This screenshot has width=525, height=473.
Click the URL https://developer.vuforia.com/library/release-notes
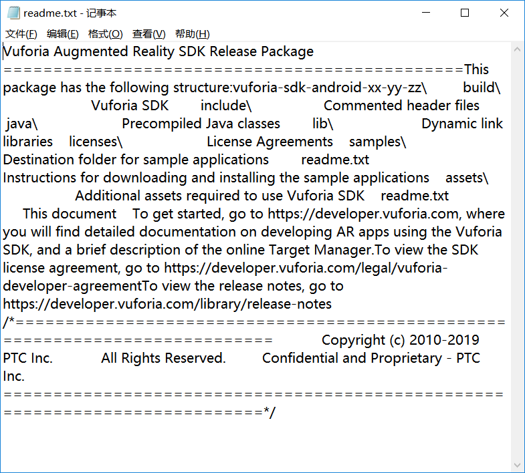[167, 305]
